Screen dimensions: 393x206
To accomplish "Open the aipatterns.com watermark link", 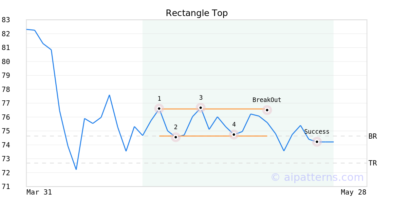I will [317, 177].
